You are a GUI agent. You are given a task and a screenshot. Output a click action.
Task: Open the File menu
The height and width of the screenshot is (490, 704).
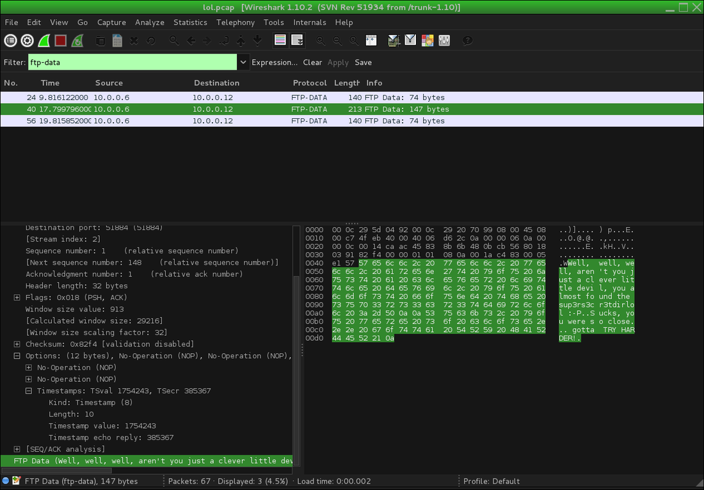[12, 22]
